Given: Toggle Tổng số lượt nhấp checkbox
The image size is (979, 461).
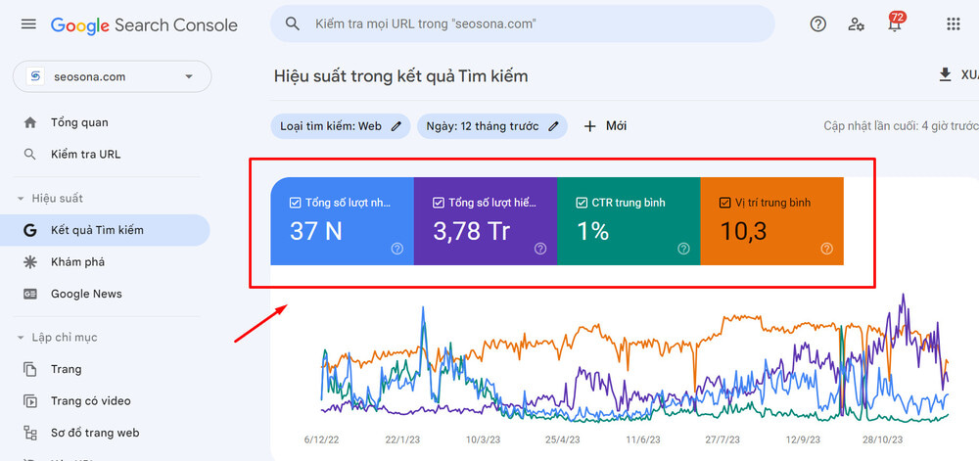Looking at the screenshot, I should pos(296,203).
